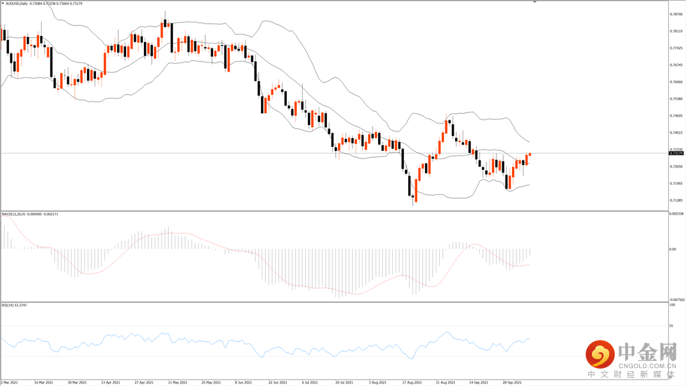The image size is (686, 386).
Task: Click the 3 Aug 2021 date label
Action: pyautogui.click(x=378, y=383)
